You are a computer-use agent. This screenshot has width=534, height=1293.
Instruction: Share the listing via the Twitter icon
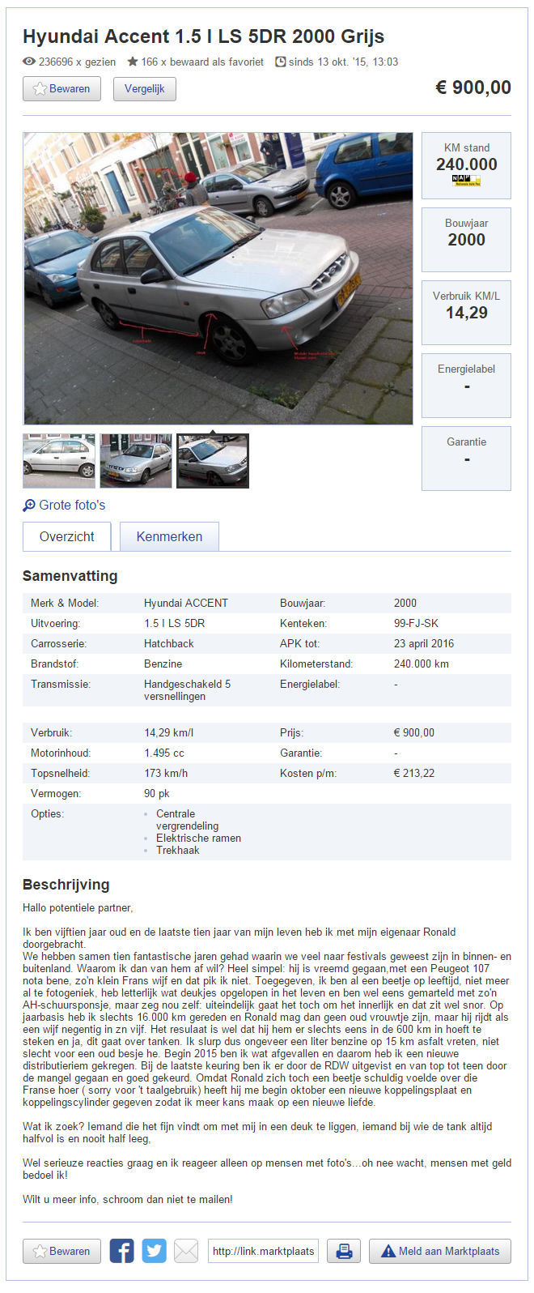pos(154,1251)
